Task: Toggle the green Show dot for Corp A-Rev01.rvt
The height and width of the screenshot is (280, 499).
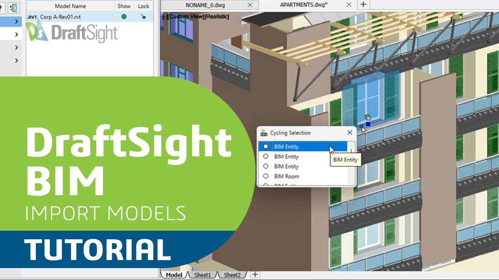Action: click(124, 17)
